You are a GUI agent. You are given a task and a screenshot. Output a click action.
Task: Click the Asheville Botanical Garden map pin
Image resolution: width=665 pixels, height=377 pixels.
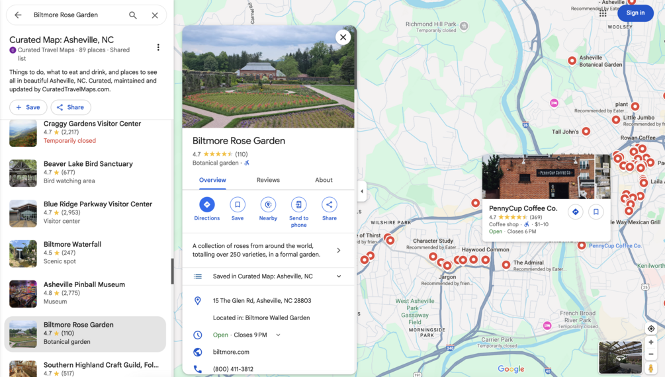pyautogui.click(x=572, y=61)
